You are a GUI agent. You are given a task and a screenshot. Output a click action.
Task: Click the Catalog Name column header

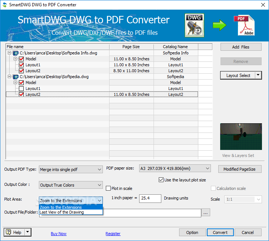[176, 47]
